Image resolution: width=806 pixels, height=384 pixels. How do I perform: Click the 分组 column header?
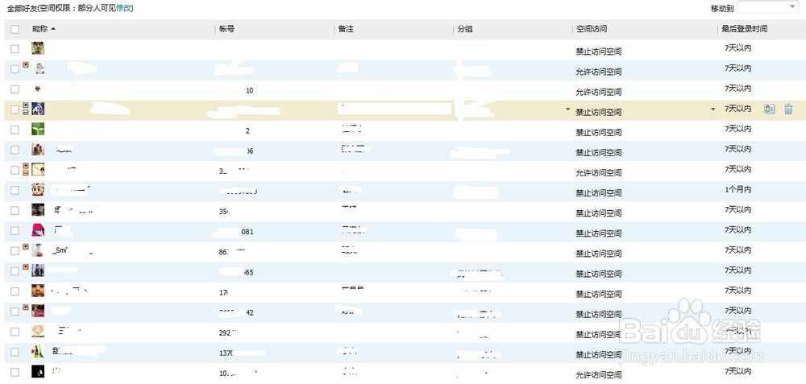(x=465, y=29)
